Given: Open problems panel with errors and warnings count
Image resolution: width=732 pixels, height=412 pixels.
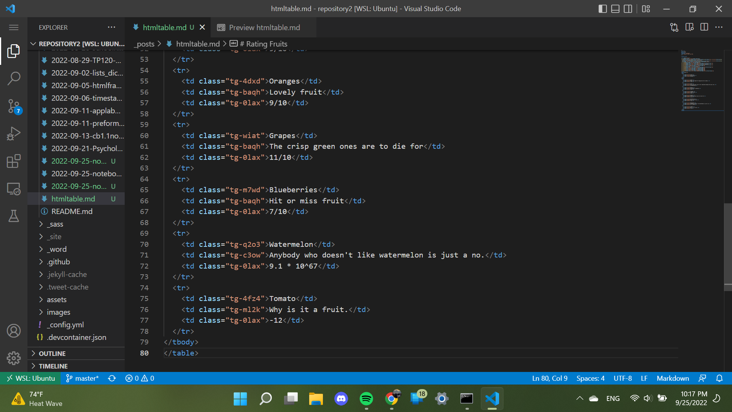Looking at the screenshot, I should (140, 378).
